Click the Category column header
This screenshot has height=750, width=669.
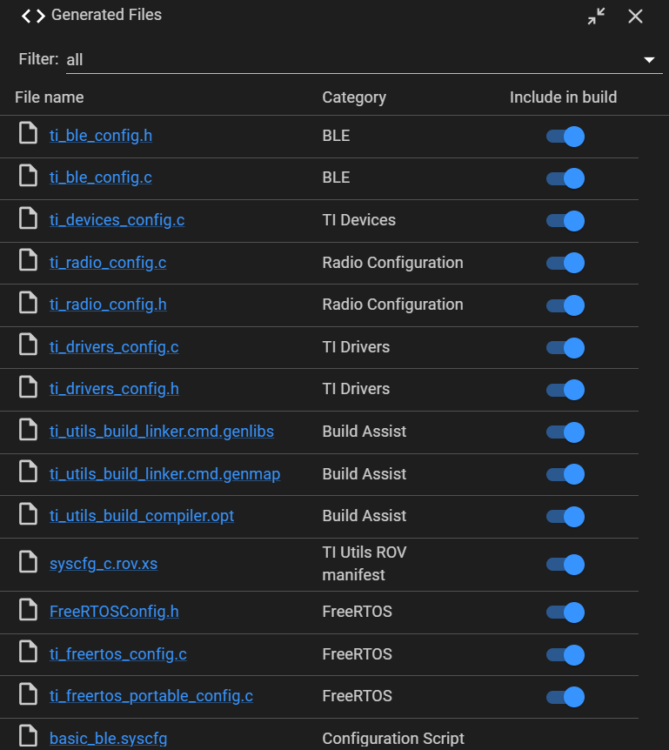[x=353, y=97]
